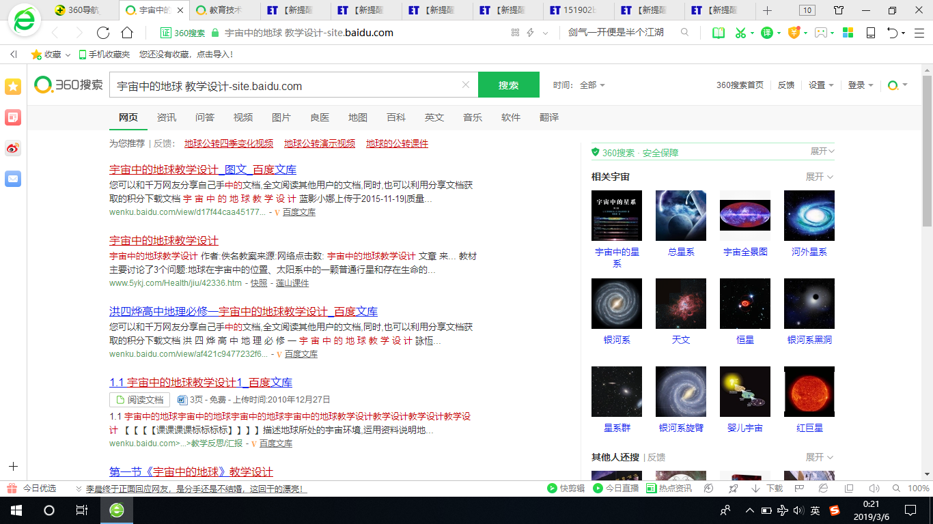The width and height of the screenshot is (933, 524).
Task: Switch input language via 英 indicator
Action: pyautogui.click(x=816, y=510)
